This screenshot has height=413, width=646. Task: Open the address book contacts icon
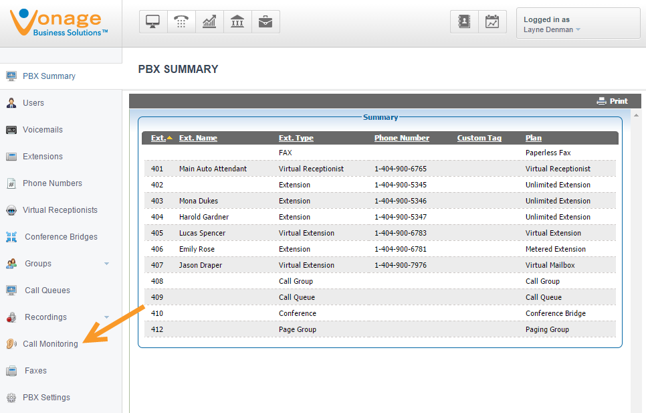[464, 22]
